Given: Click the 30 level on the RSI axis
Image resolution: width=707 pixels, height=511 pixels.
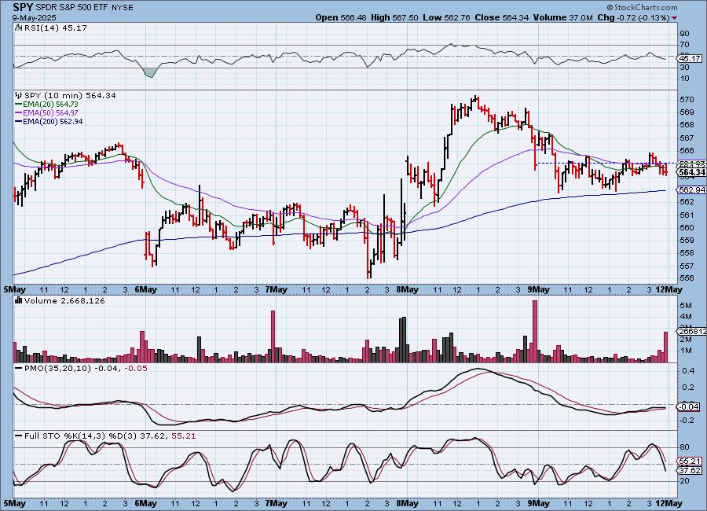Looking at the screenshot, I should coord(684,68).
